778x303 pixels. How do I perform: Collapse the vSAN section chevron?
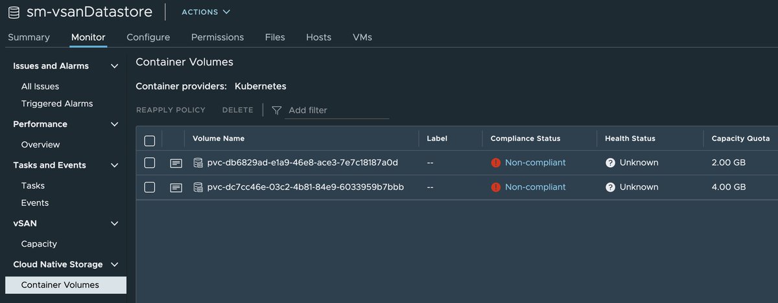click(115, 223)
